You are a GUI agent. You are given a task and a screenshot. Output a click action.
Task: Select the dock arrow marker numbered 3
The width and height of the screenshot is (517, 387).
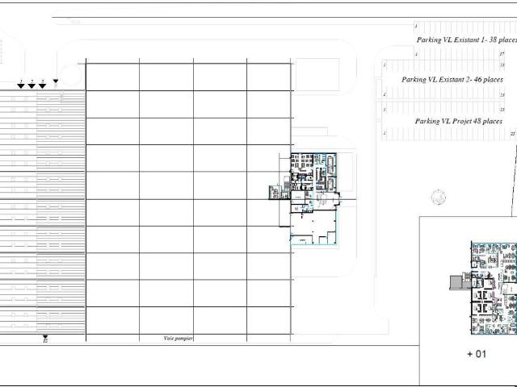[42, 86]
